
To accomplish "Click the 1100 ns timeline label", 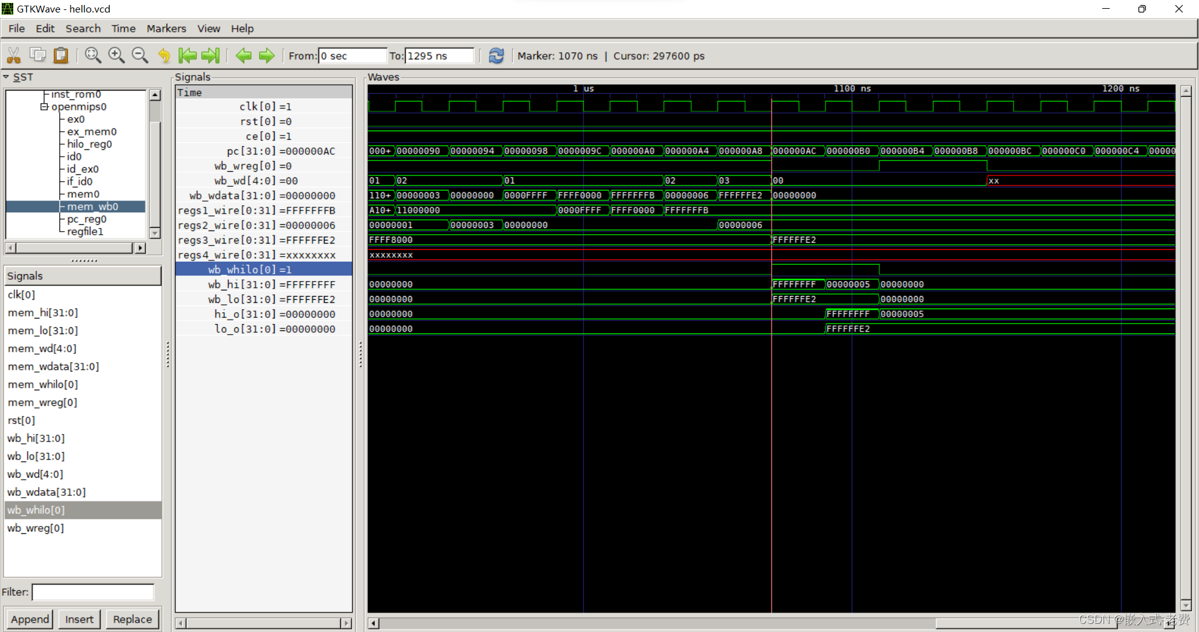I will 852,89.
